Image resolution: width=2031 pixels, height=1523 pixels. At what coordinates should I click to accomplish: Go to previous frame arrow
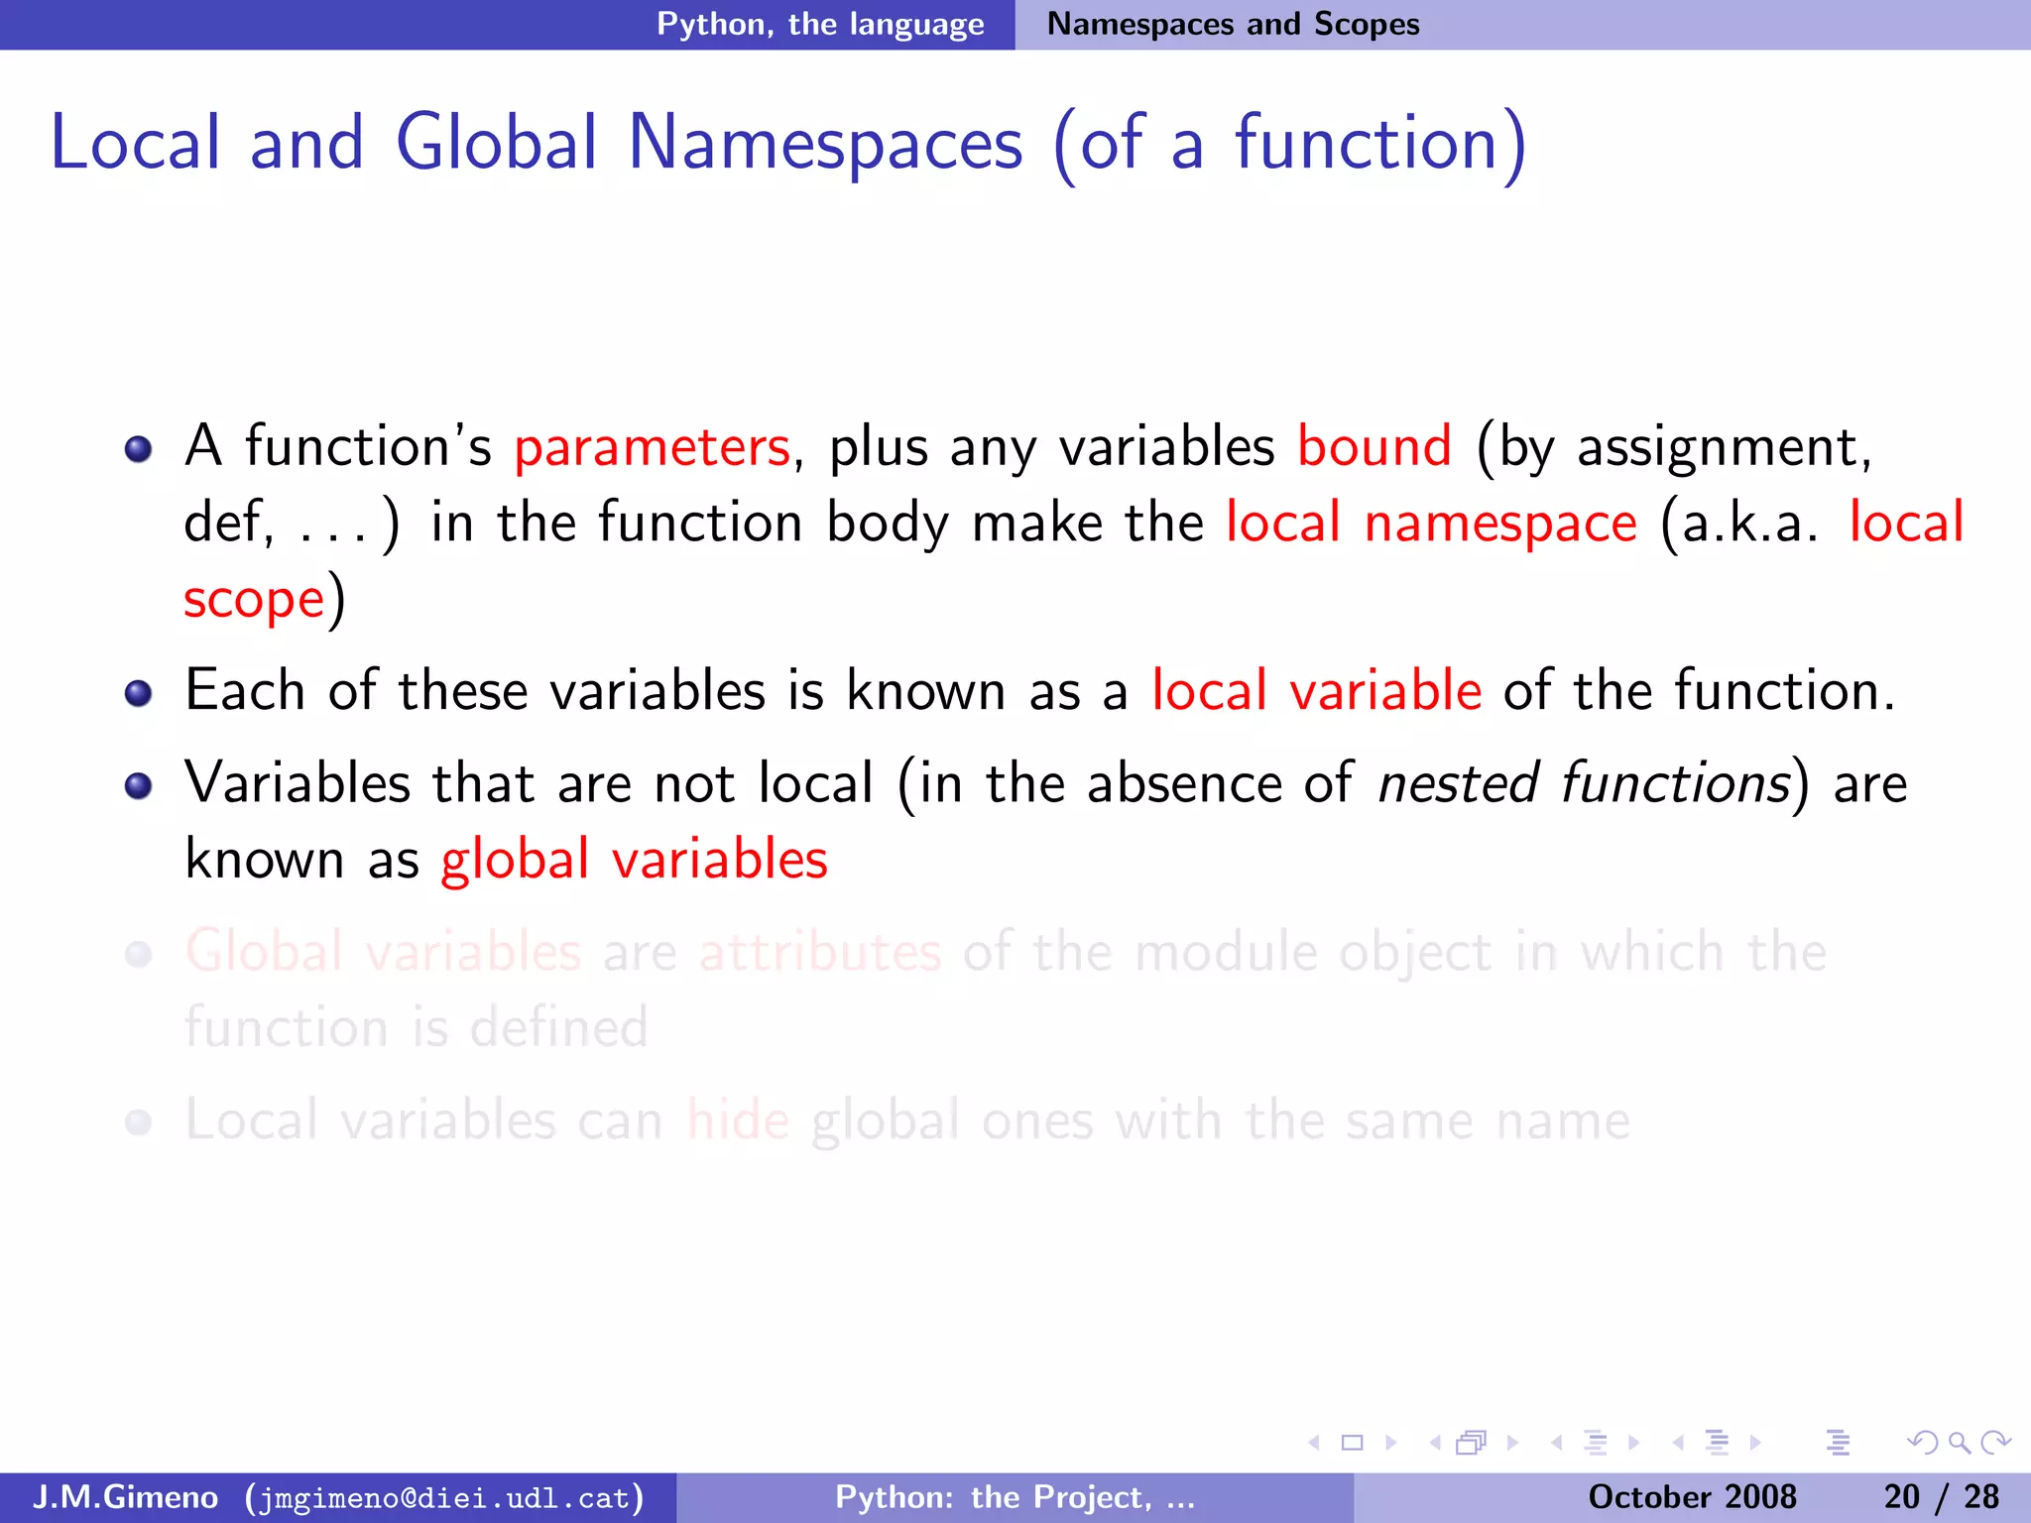click(1435, 1443)
